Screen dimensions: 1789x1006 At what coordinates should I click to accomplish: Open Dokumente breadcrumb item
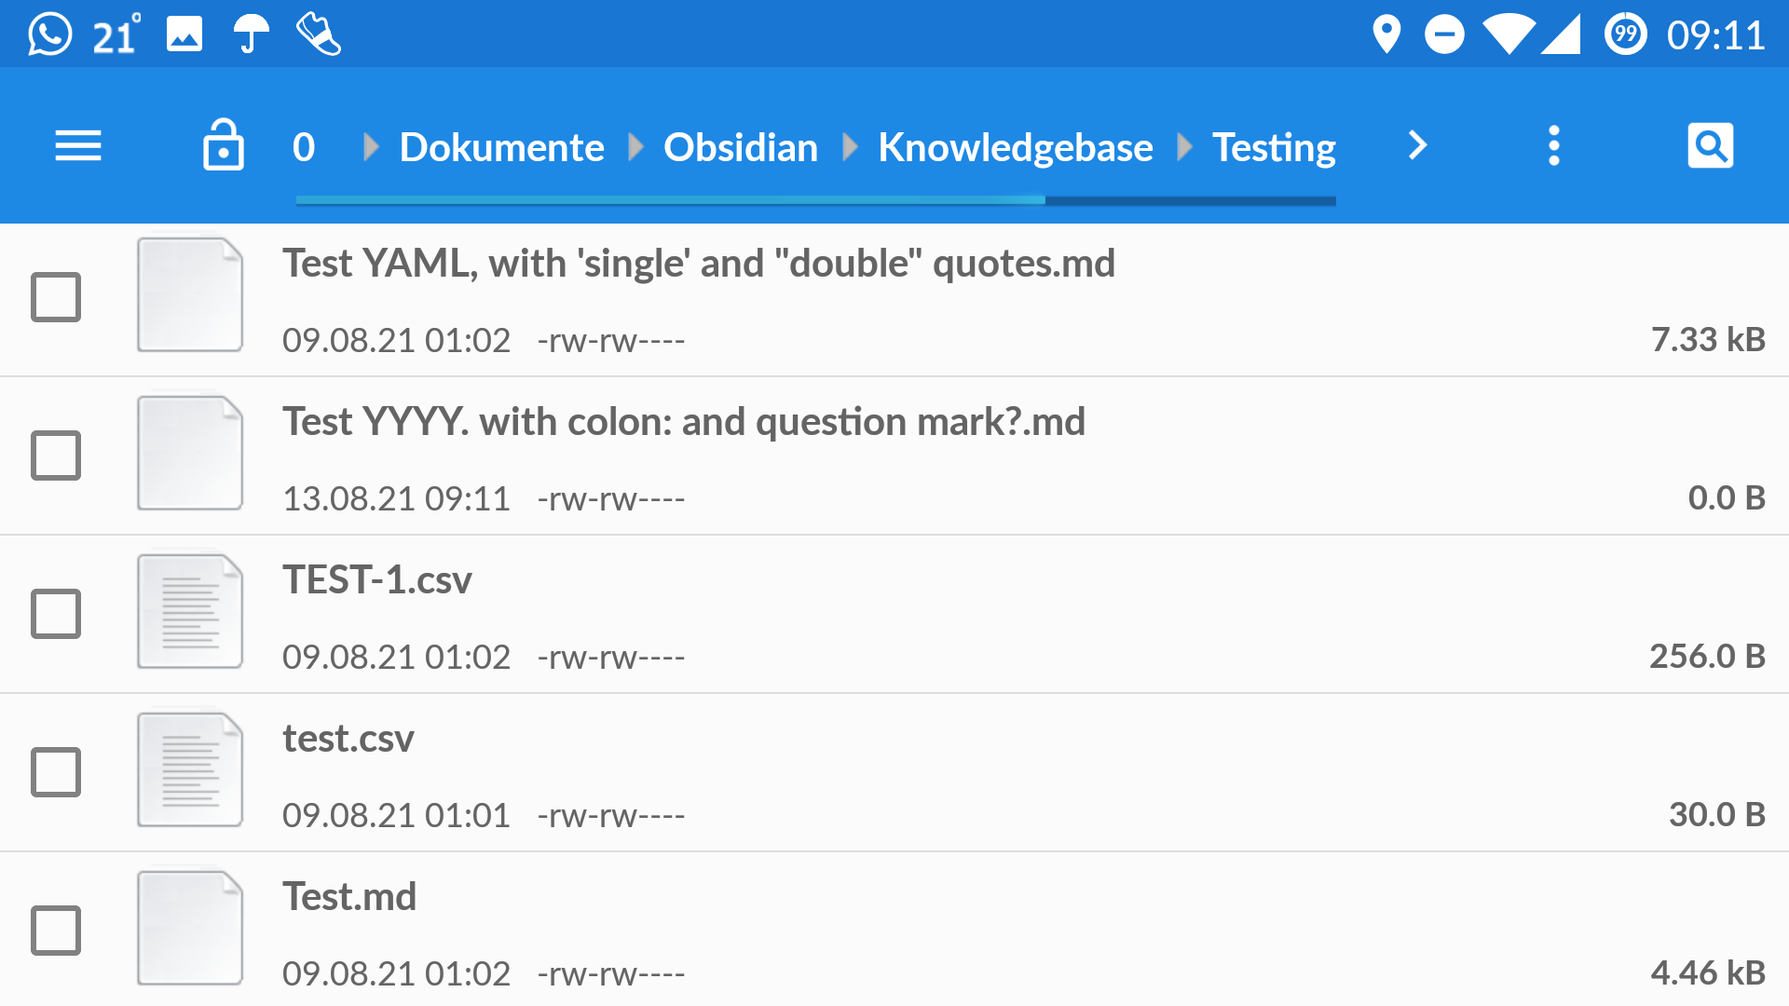pos(501,147)
